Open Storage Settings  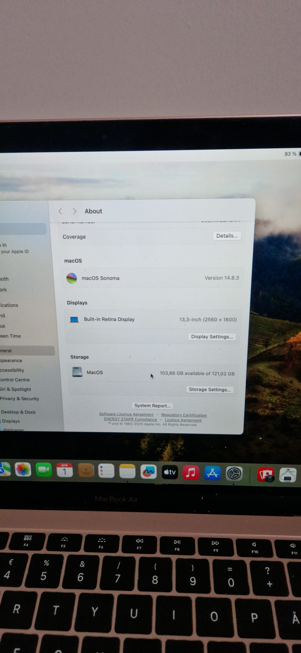tap(210, 389)
